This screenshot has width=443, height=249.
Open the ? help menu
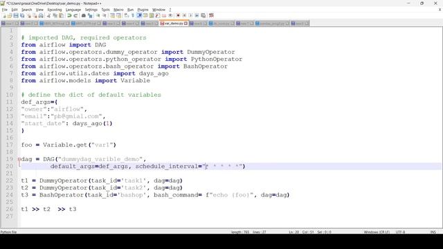tap(170, 10)
